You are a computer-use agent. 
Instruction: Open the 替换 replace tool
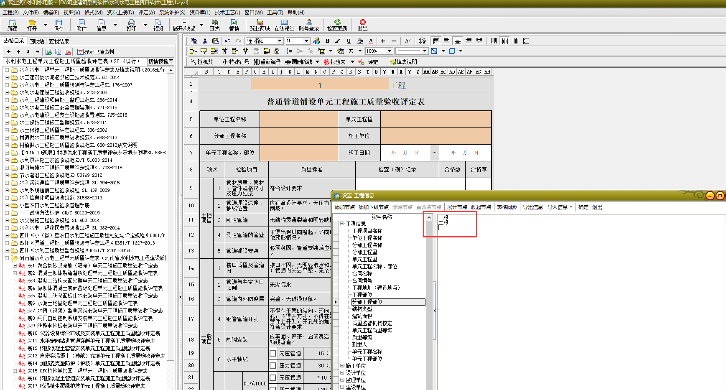point(234,25)
